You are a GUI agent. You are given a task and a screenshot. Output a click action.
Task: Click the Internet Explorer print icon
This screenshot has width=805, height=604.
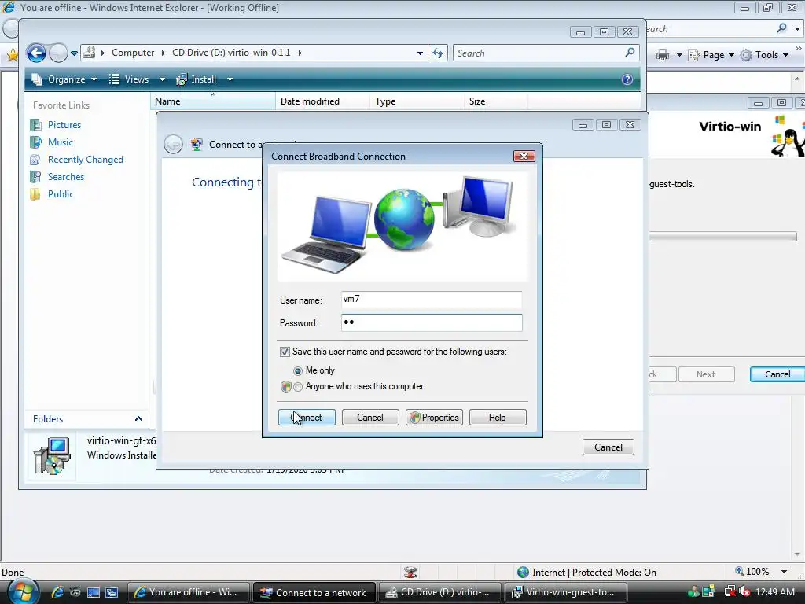tap(663, 55)
